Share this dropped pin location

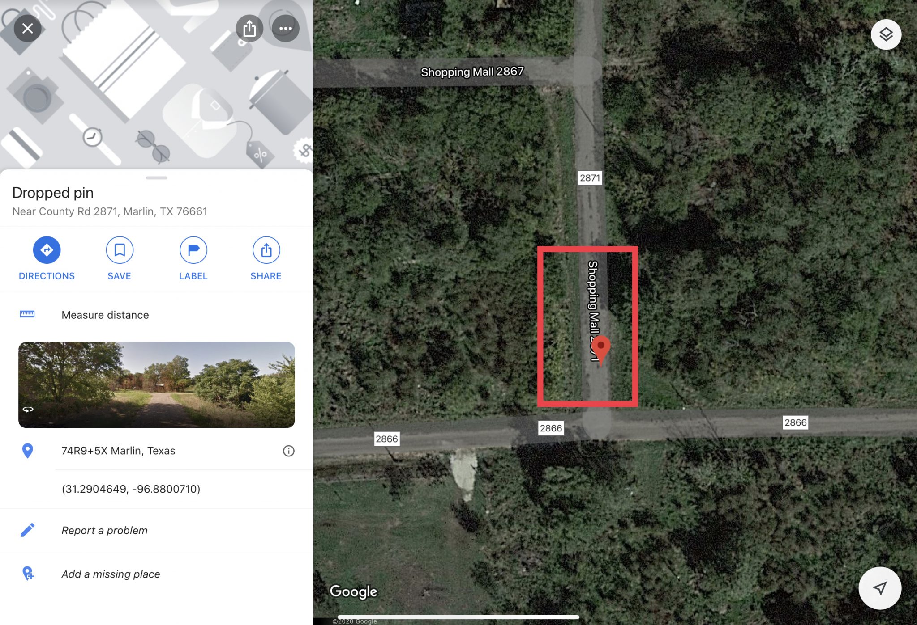click(266, 259)
